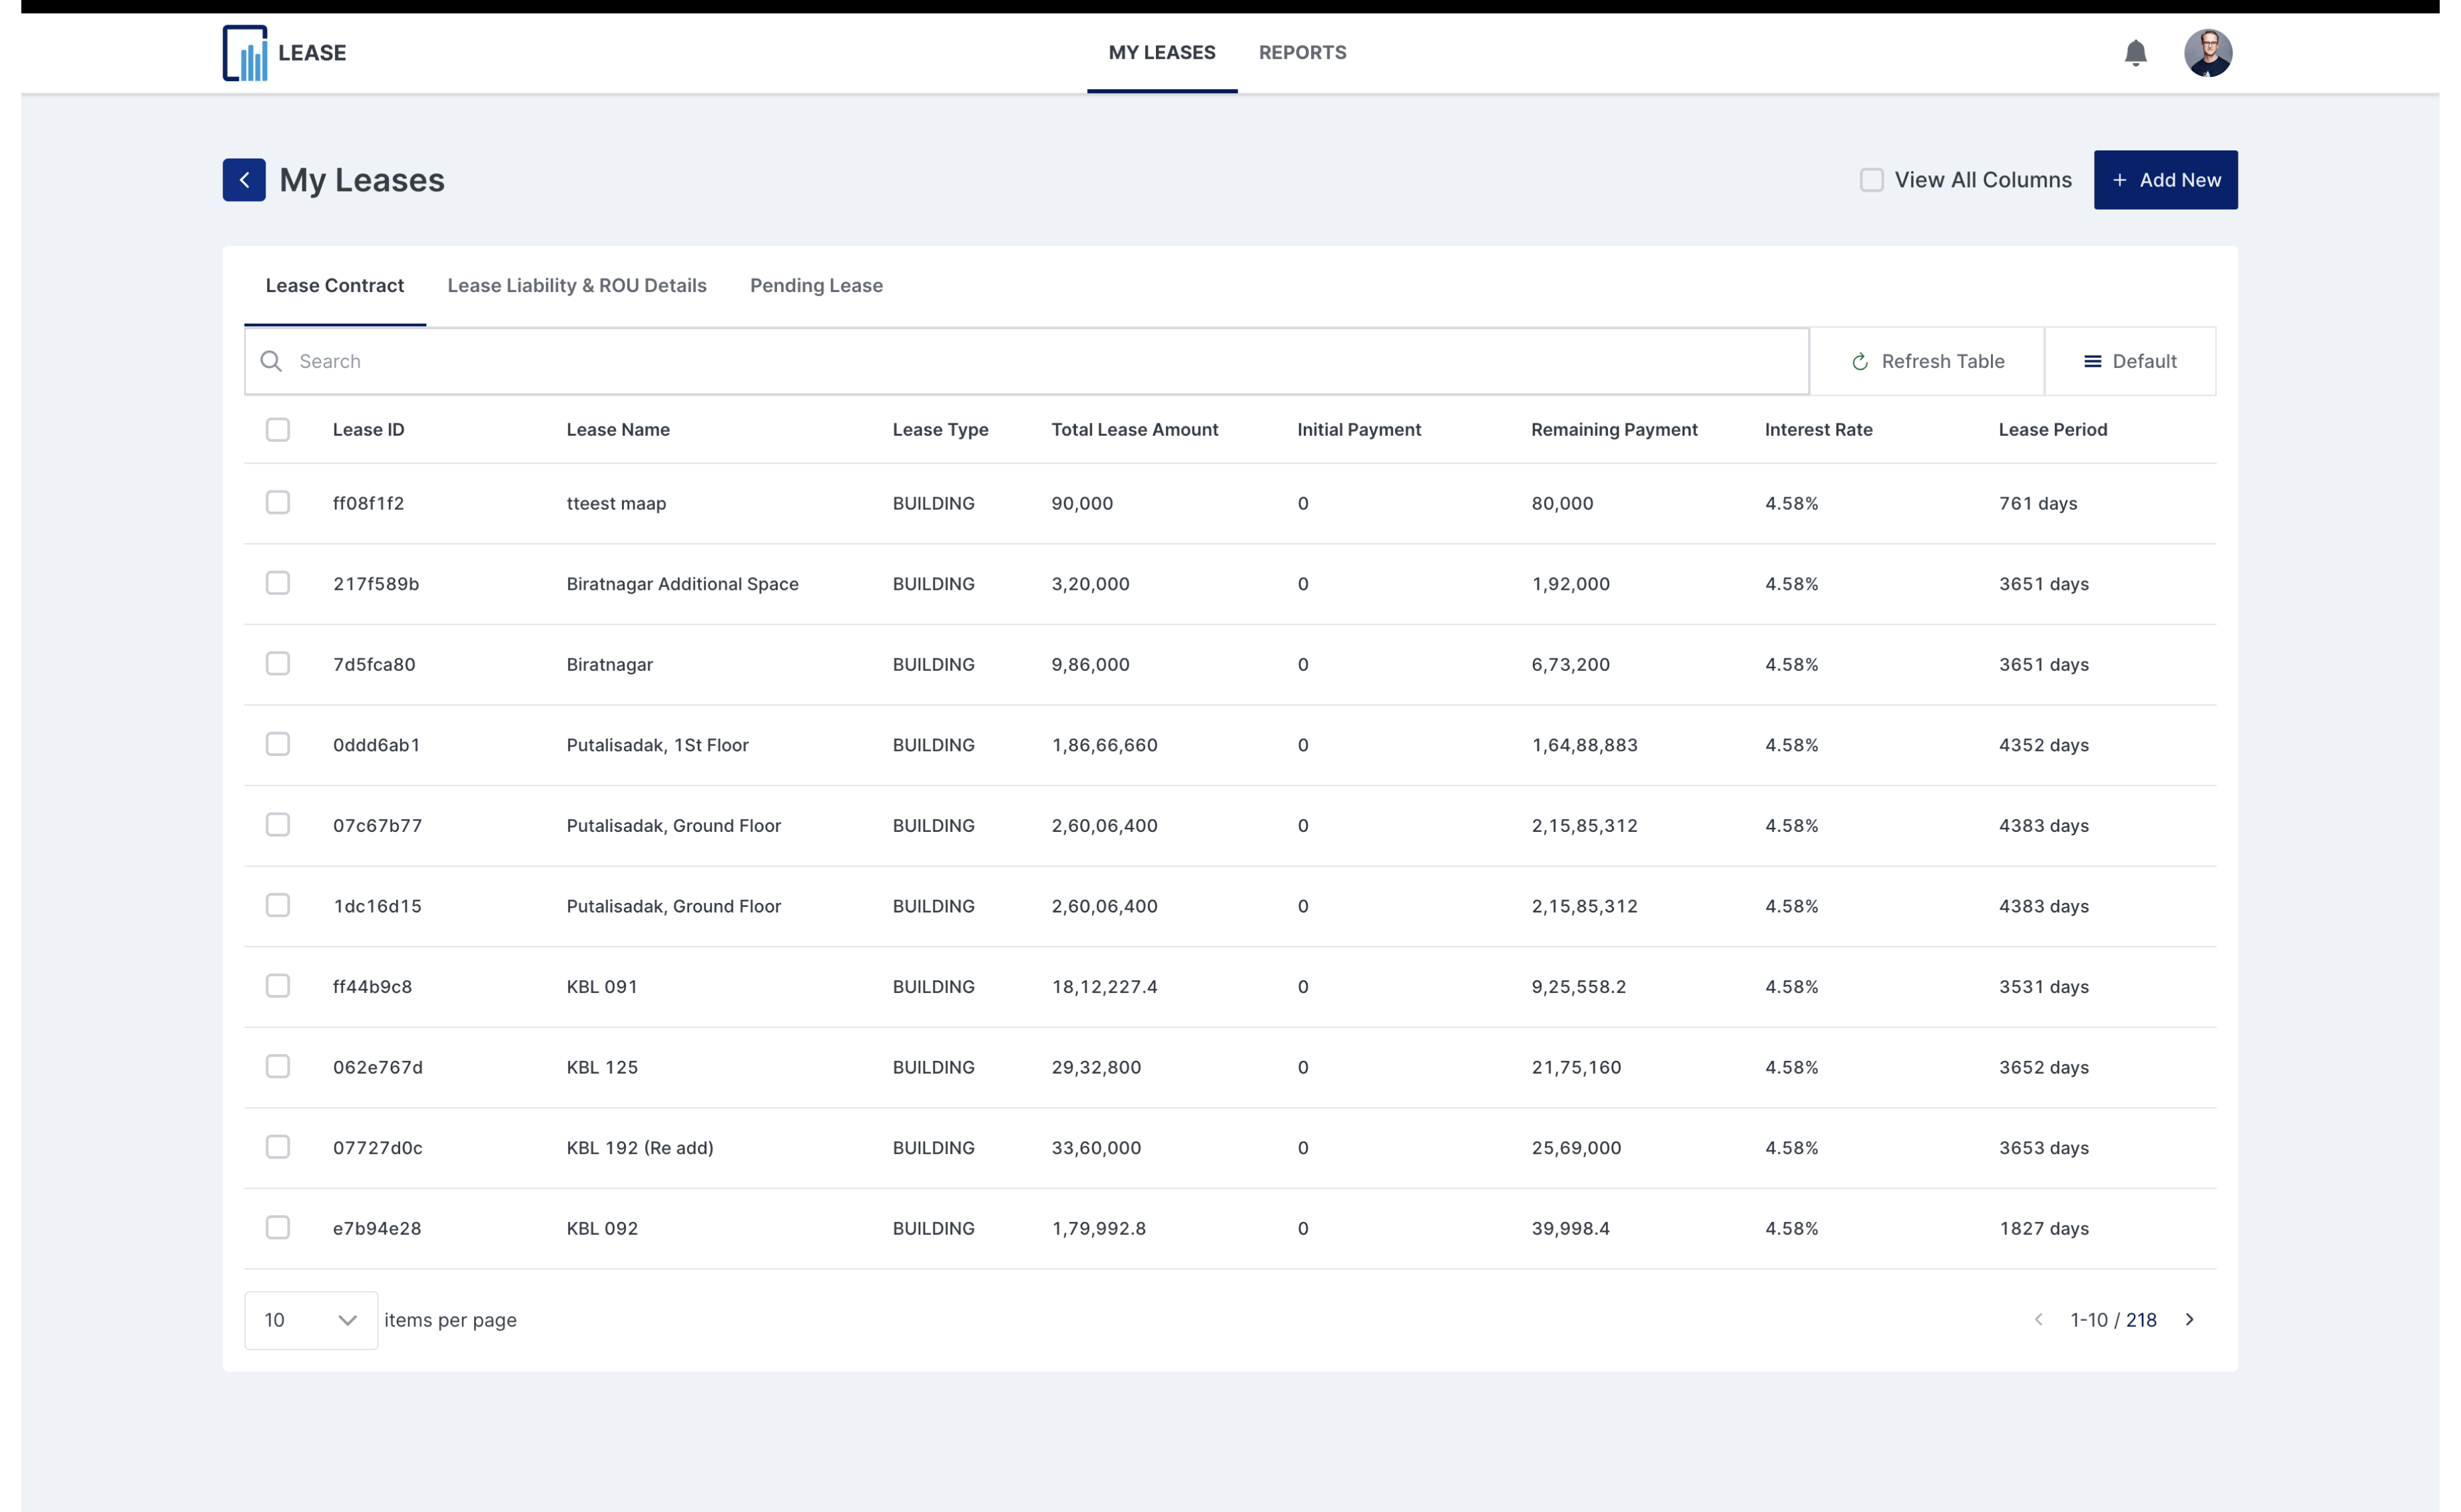Image resolution: width=2461 pixels, height=1512 pixels.
Task: Go to the Reports menu
Action: tap(1302, 53)
